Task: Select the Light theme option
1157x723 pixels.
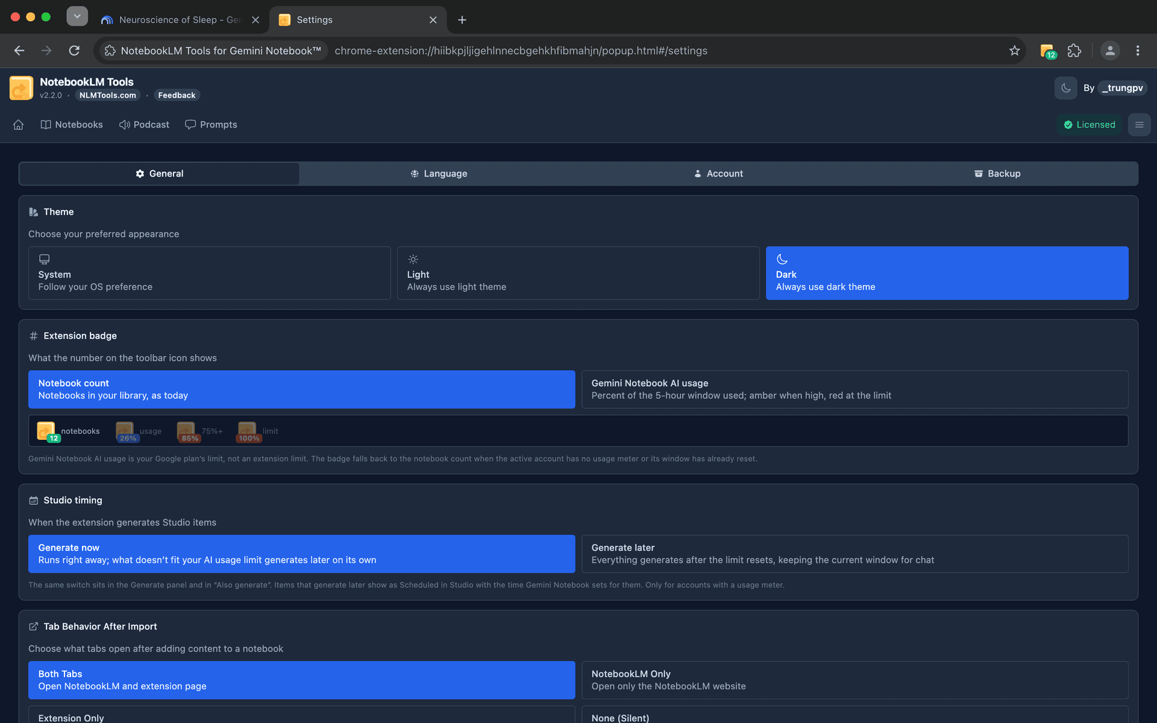Action: (578, 273)
